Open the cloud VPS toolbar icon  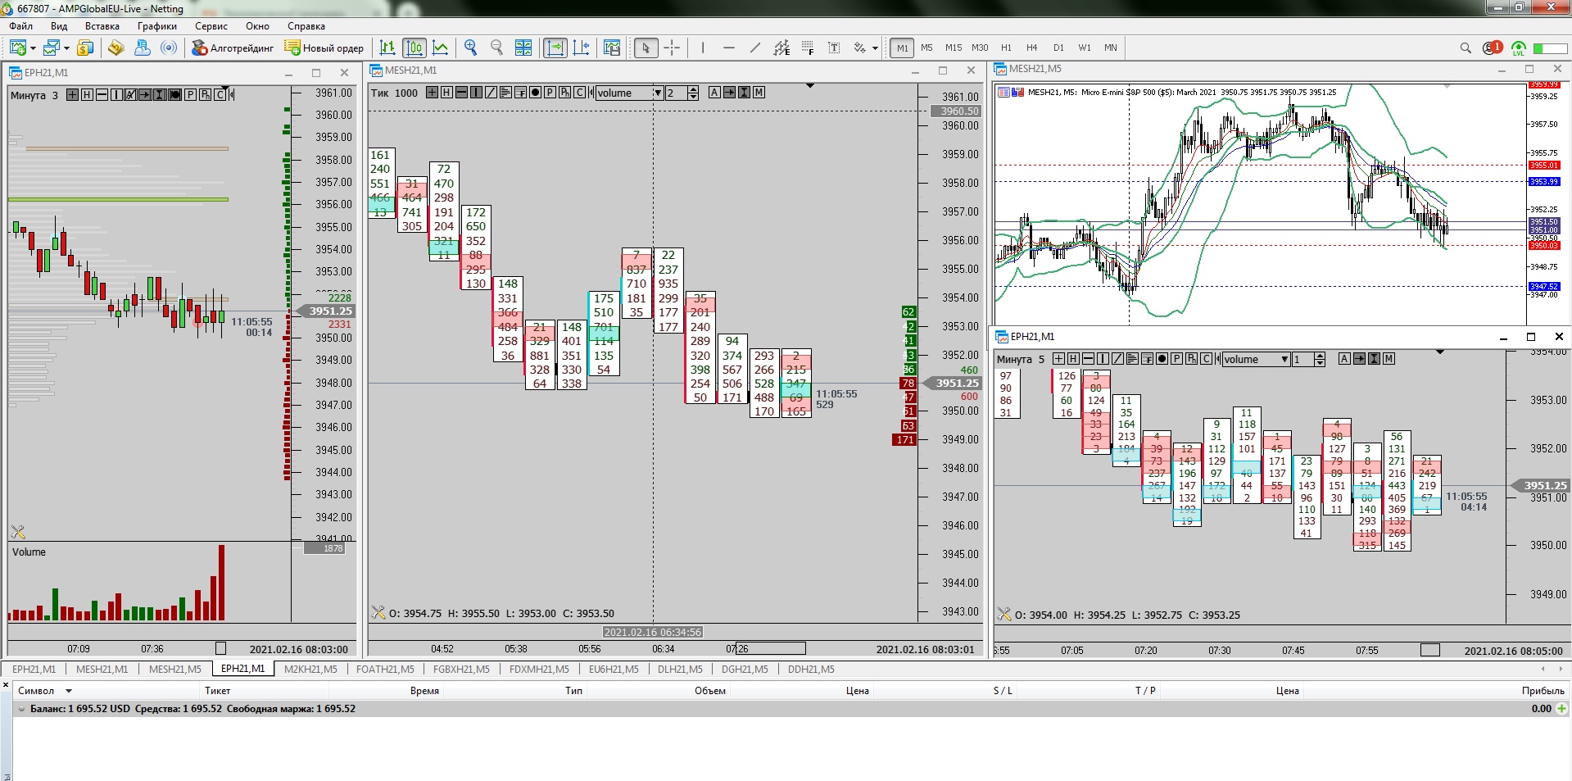tap(143, 48)
